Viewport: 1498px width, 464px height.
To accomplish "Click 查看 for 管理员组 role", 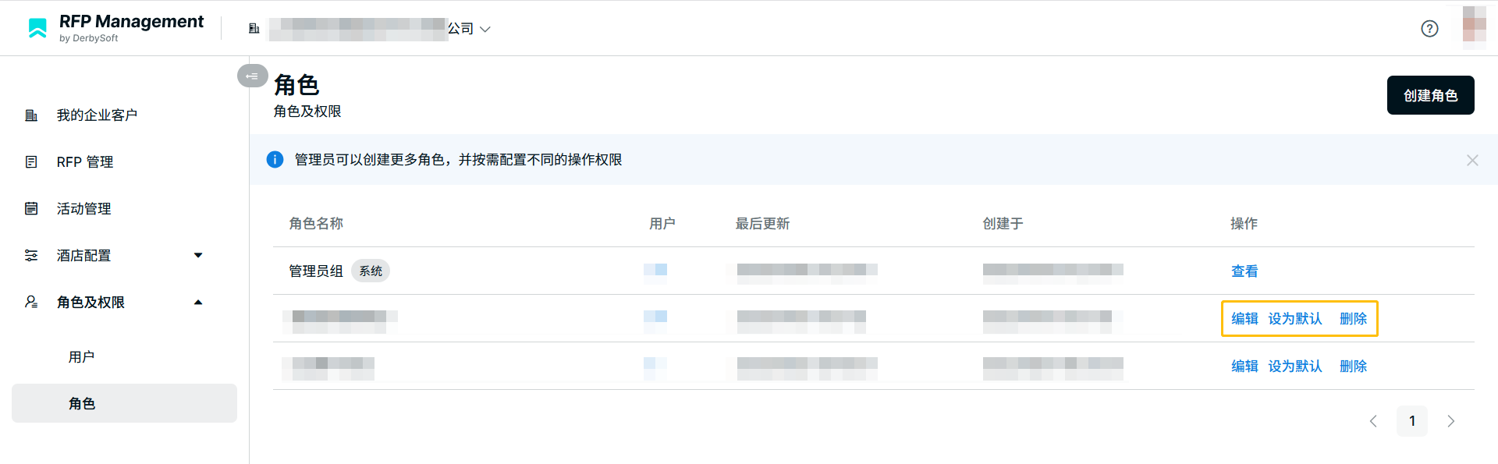I will point(1244,271).
